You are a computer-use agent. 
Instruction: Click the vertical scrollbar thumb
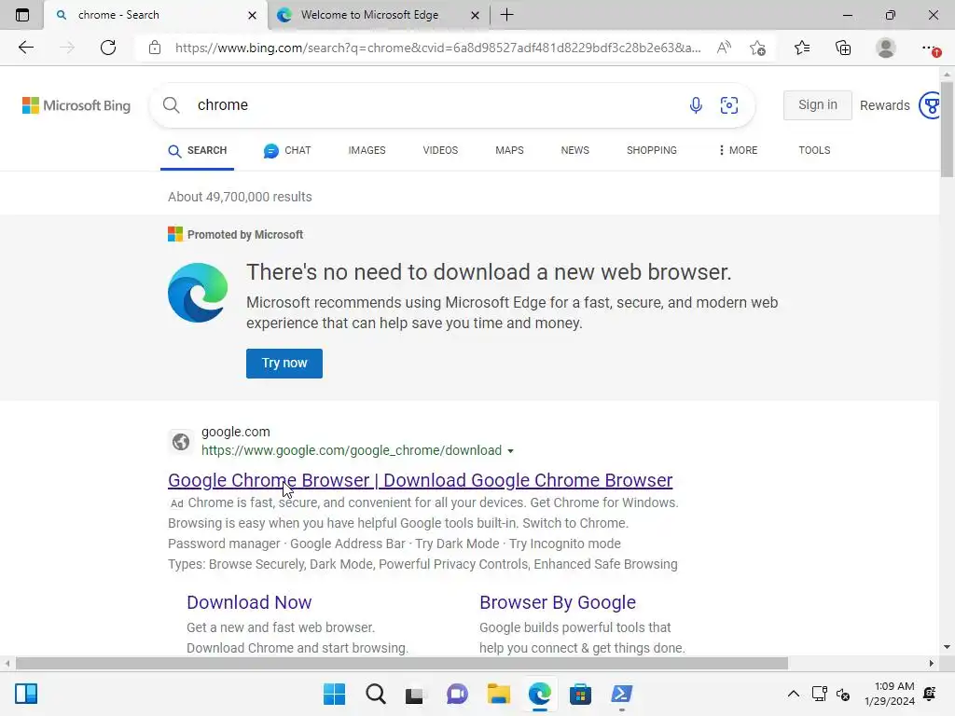tap(948, 128)
